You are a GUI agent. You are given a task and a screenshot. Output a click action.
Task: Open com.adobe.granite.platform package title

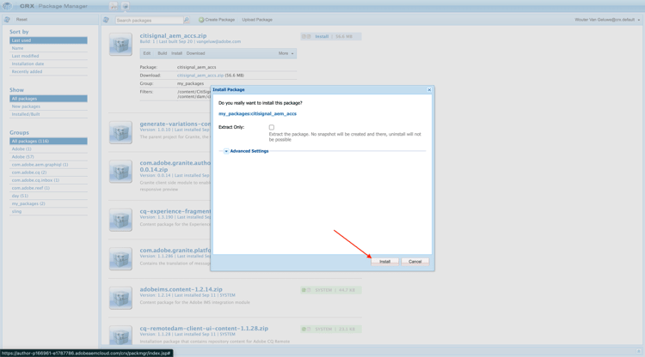(x=175, y=250)
